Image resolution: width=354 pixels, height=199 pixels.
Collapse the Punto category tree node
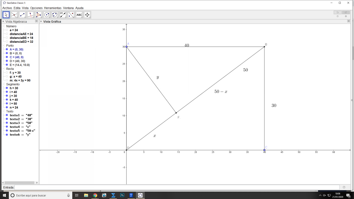click(x=4, y=46)
